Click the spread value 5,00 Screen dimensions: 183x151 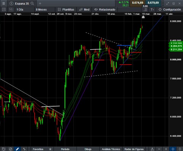click(x=145, y=6)
